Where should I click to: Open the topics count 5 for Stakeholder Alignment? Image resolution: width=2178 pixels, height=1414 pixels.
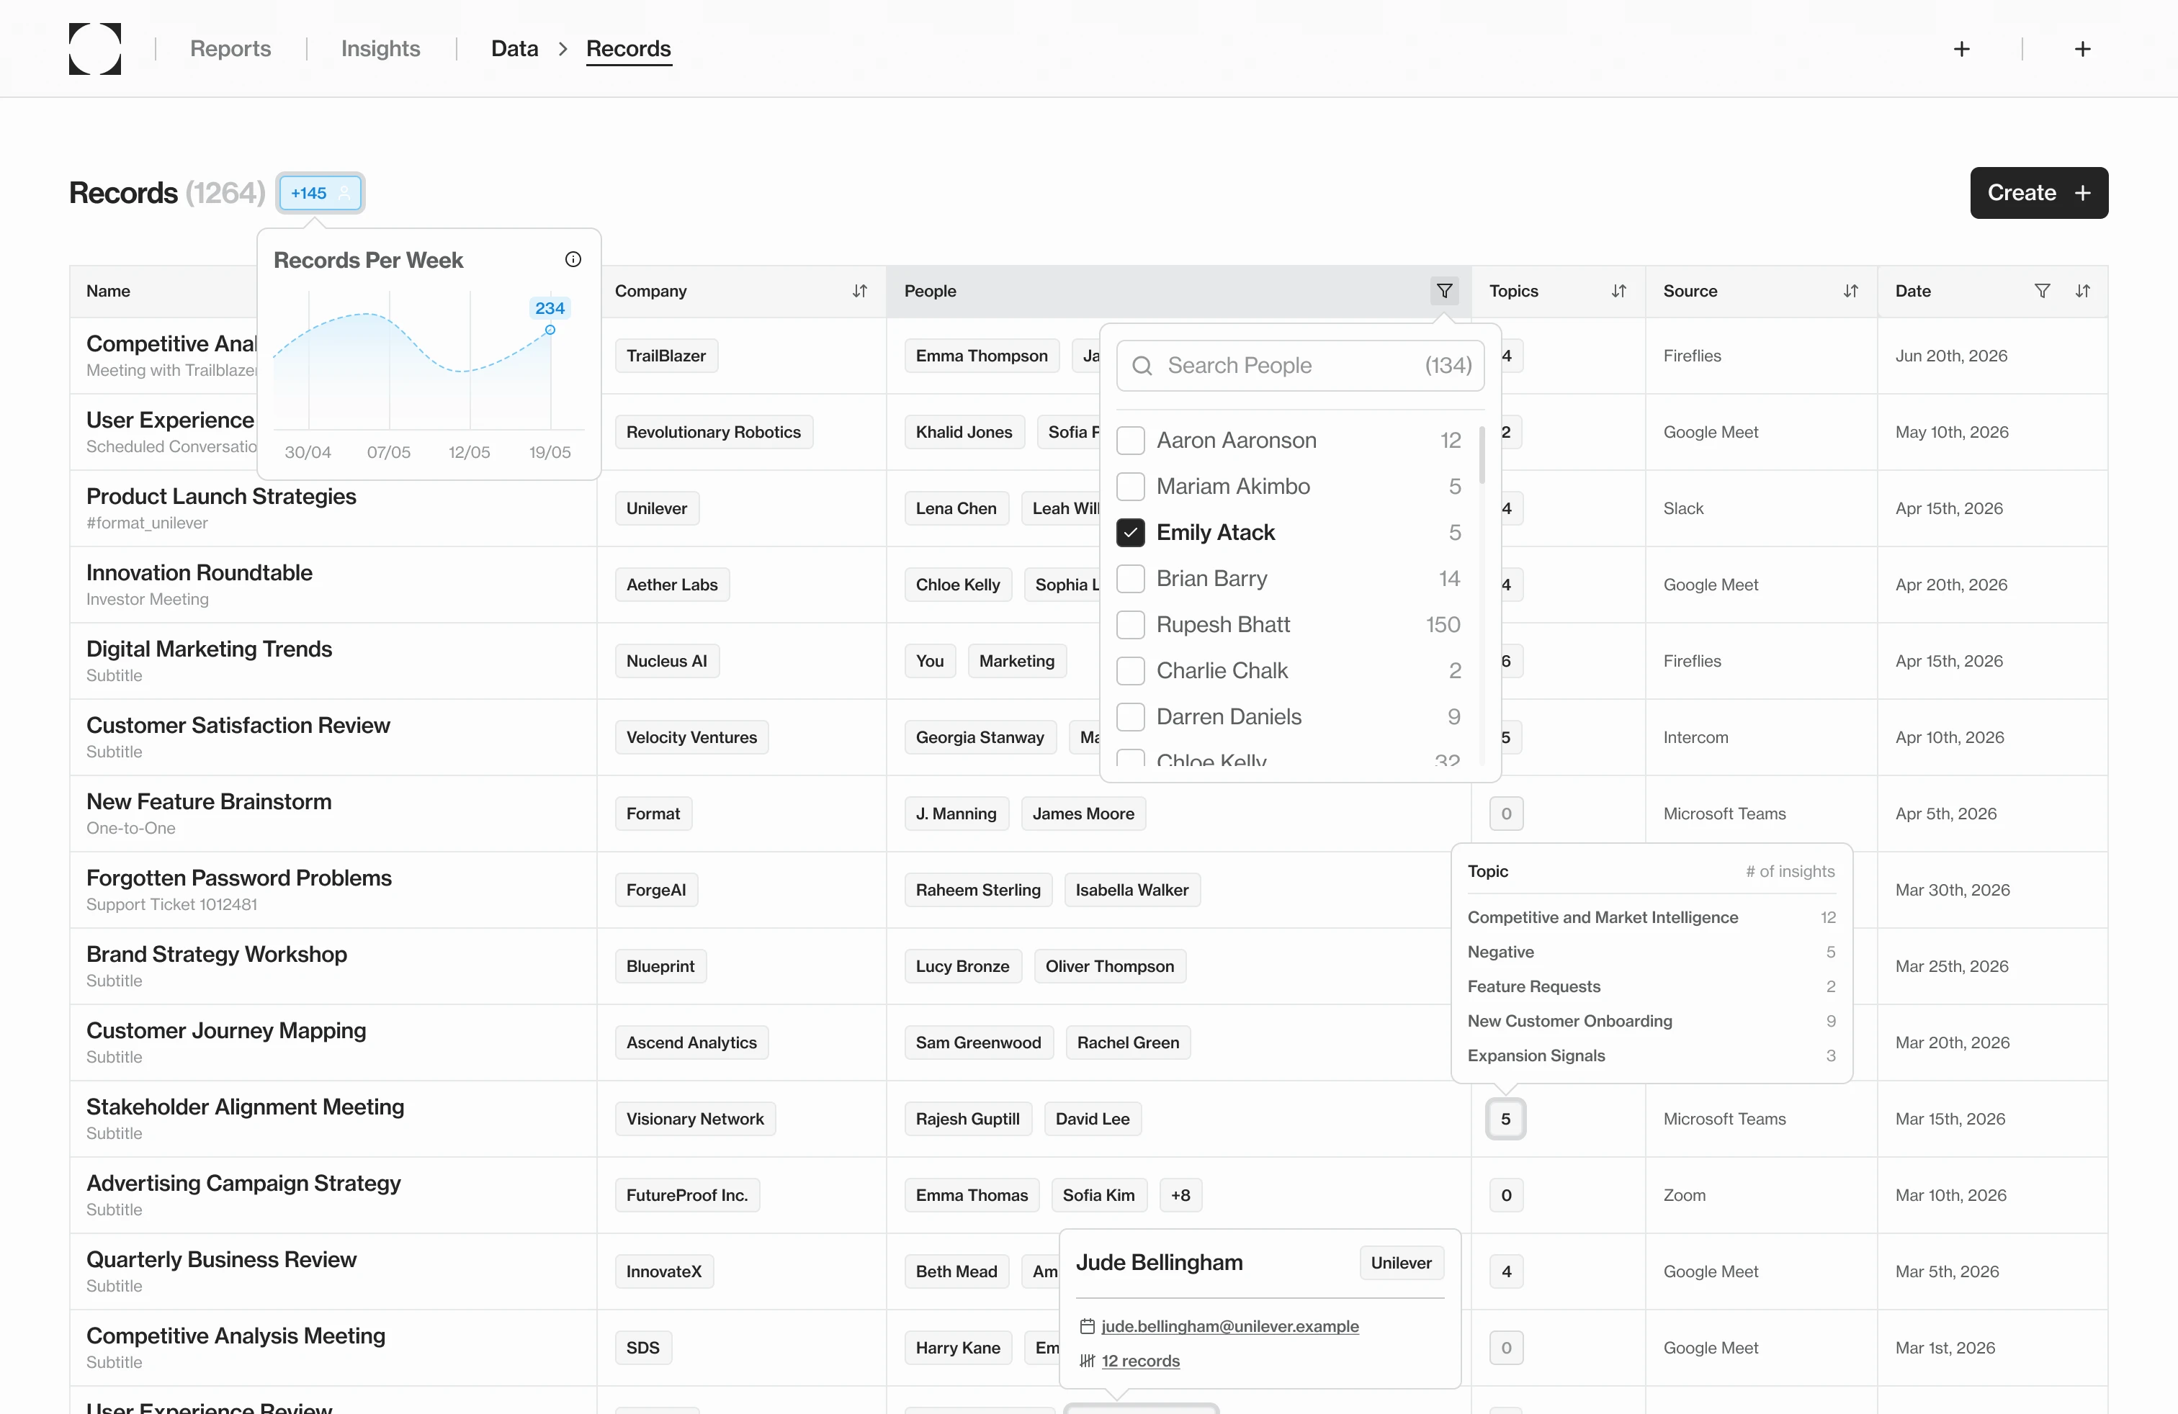(1505, 1119)
